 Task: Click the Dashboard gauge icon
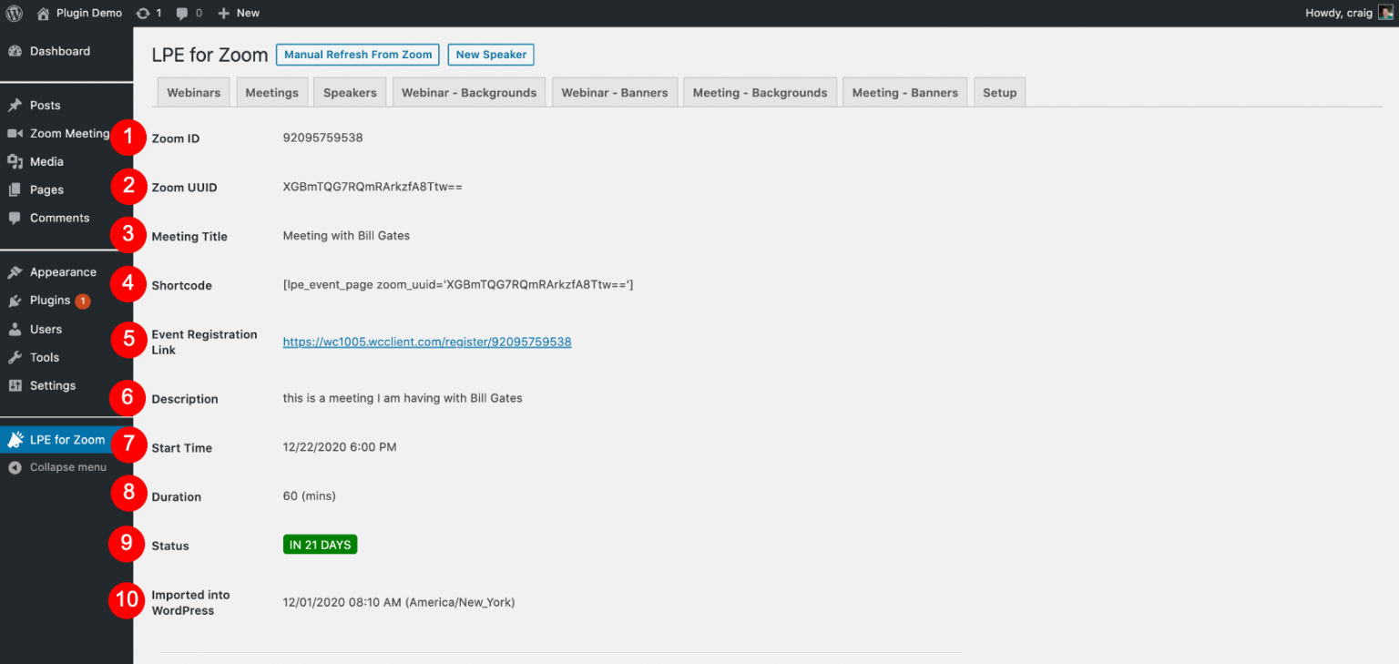coord(14,52)
